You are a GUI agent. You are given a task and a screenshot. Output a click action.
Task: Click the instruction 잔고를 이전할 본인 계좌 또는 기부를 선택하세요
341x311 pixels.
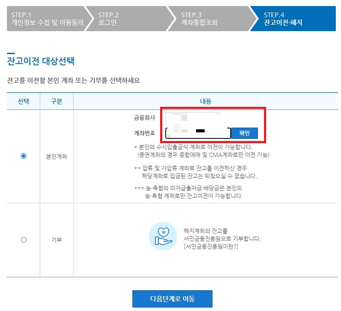click(x=73, y=80)
